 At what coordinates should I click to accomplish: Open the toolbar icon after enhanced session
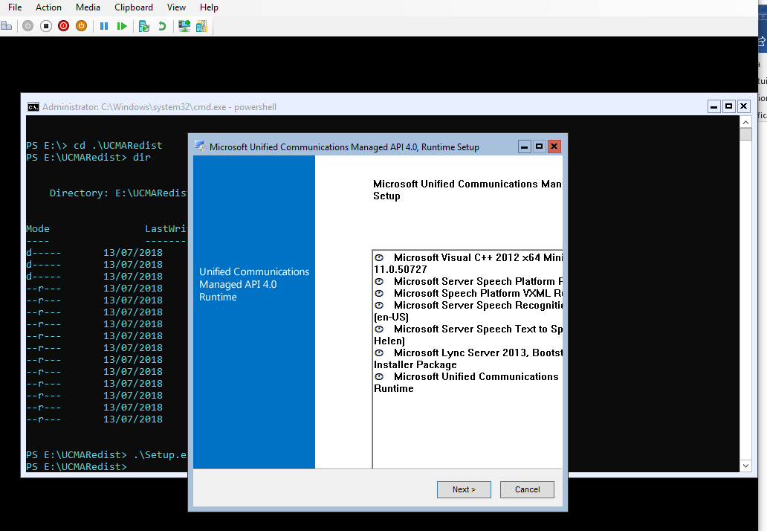201,26
